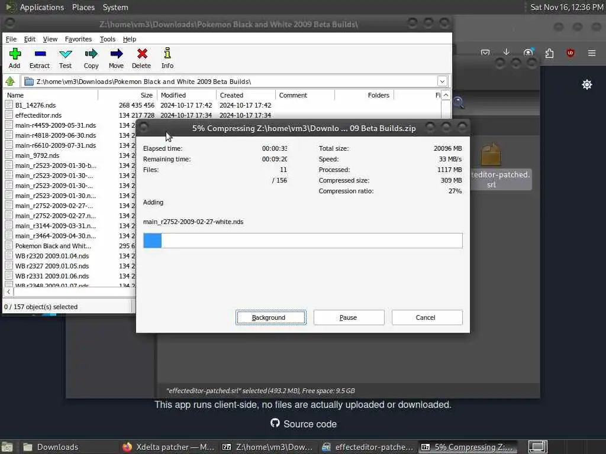Select file effecteditor.nds
Screen dimensions: 606x454
click(38, 115)
